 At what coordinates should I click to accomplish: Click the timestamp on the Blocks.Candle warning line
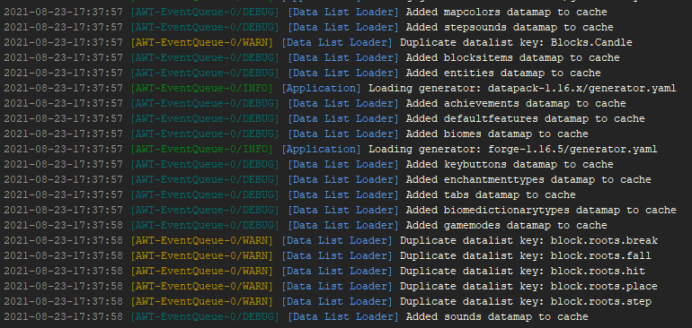[x=63, y=43]
